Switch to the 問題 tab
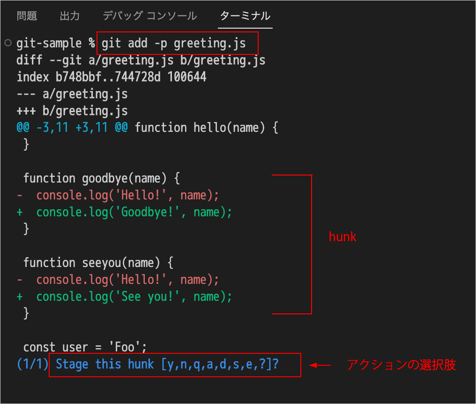 [x=27, y=16]
